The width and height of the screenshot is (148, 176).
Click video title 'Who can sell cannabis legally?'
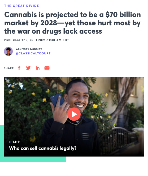pos(43,148)
